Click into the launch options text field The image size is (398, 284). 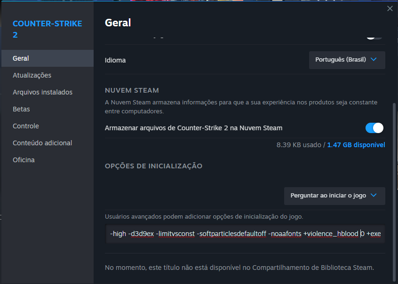(x=245, y=234)
